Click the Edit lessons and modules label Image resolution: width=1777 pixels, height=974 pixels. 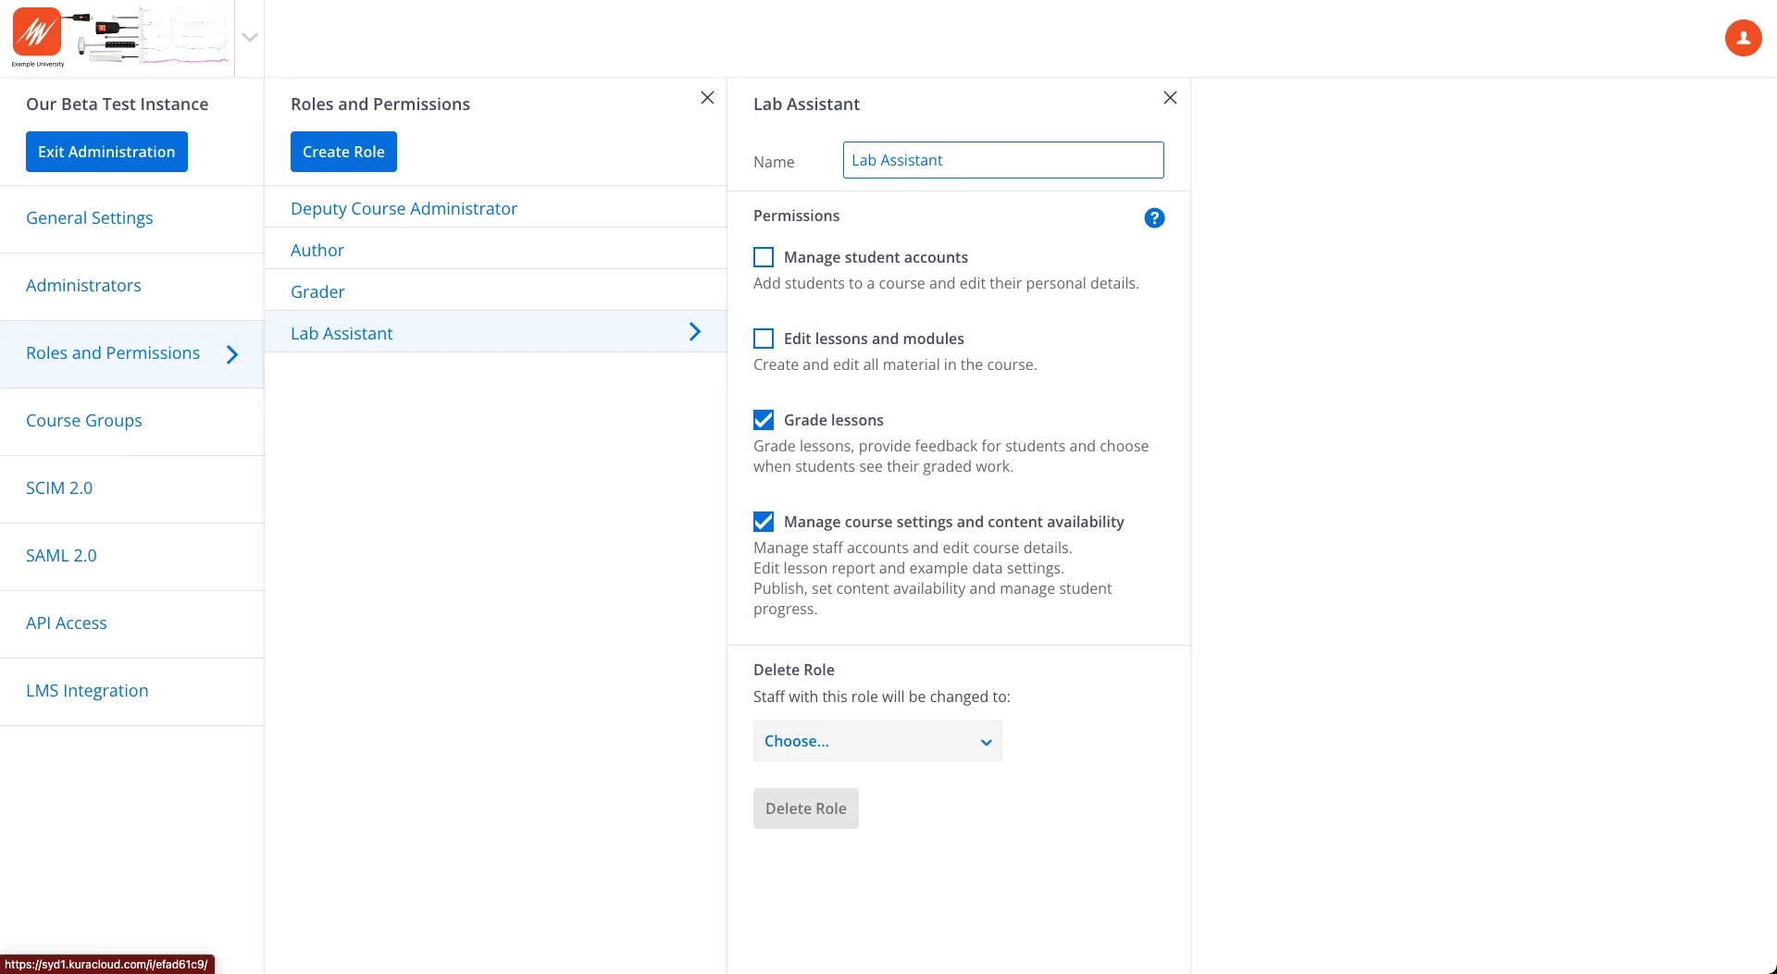coord(874,339)
